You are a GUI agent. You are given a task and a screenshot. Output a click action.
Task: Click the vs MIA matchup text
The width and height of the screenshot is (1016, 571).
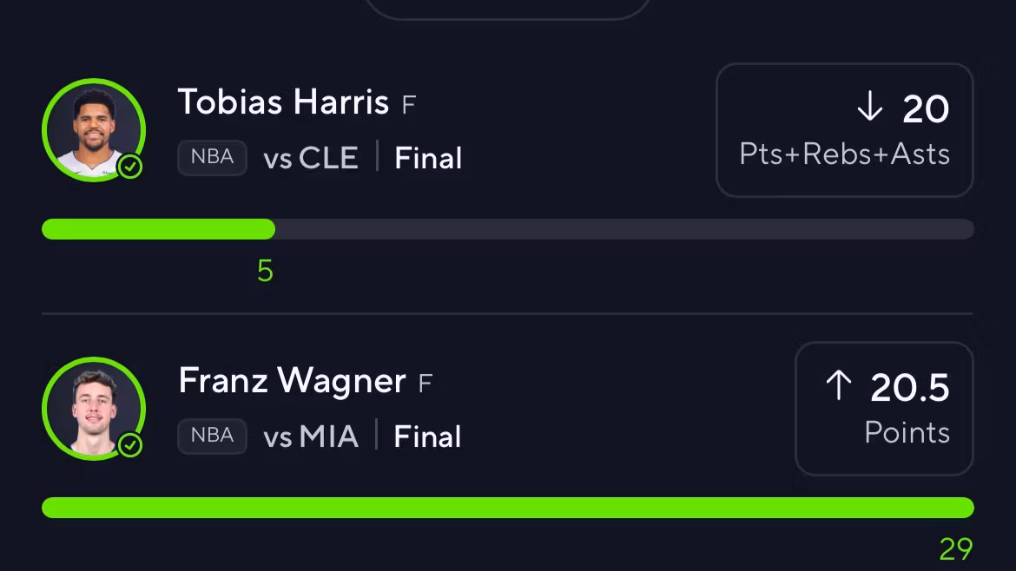point(311,436)
